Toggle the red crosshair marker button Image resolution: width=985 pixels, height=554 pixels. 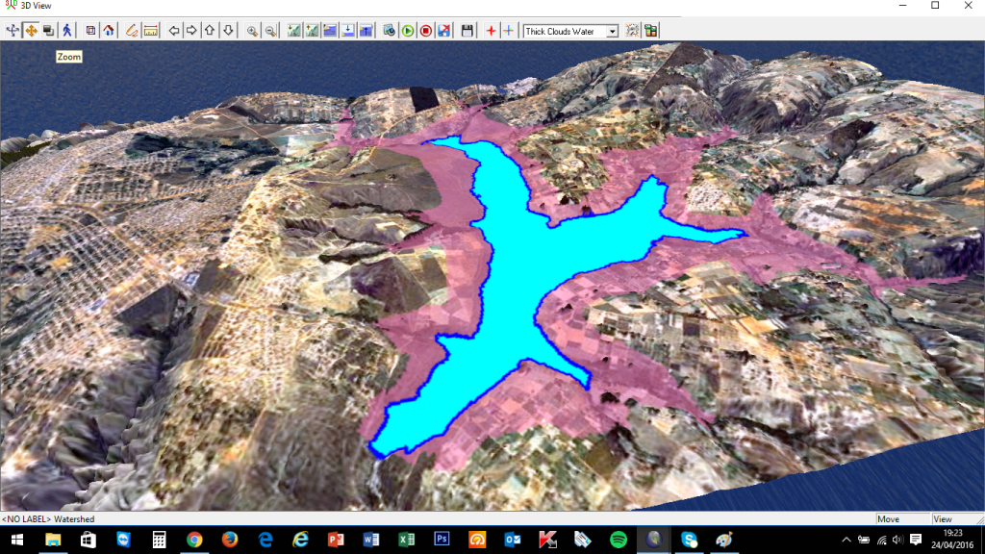491,31
